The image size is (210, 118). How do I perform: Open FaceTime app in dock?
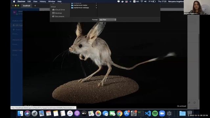coord(112,113)
